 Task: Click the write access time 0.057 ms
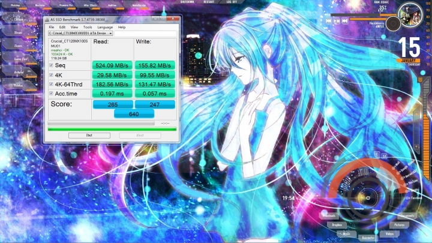coord(155,94)
